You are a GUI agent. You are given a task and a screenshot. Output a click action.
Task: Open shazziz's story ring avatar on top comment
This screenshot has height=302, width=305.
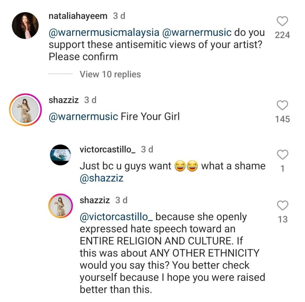[25, 109]
